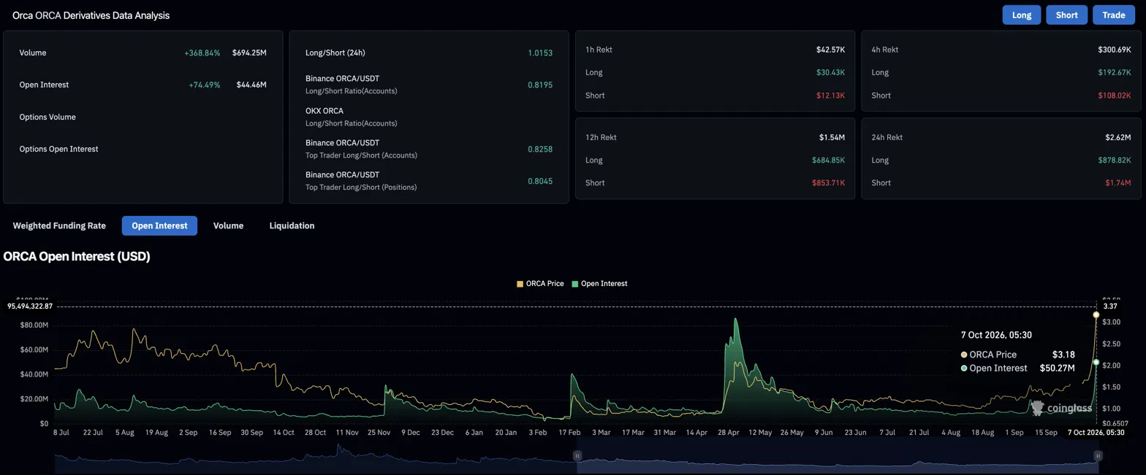The width and height of the screenshot is (1146, 475).
Task: Click the blue Short button
Action: [1067, 15]
